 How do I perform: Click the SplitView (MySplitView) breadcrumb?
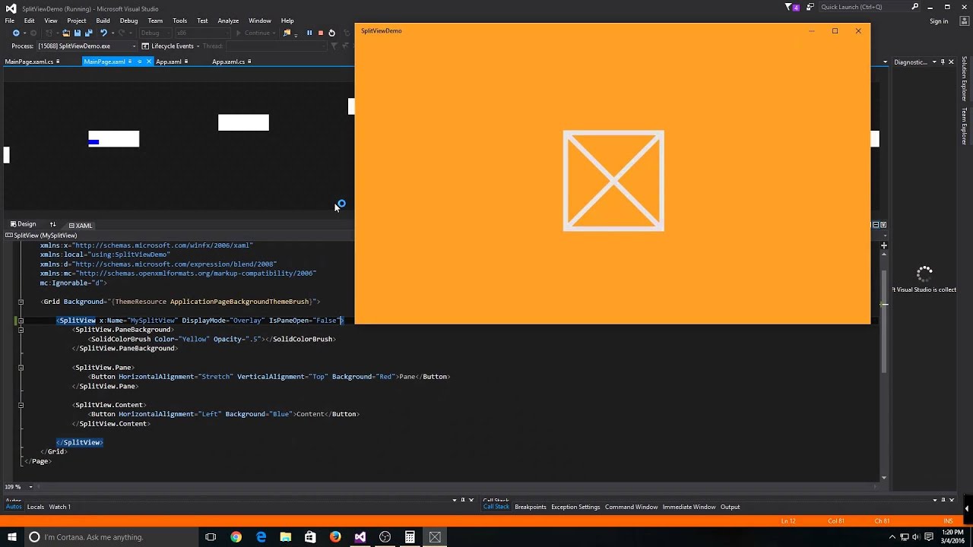click(46, 236)
